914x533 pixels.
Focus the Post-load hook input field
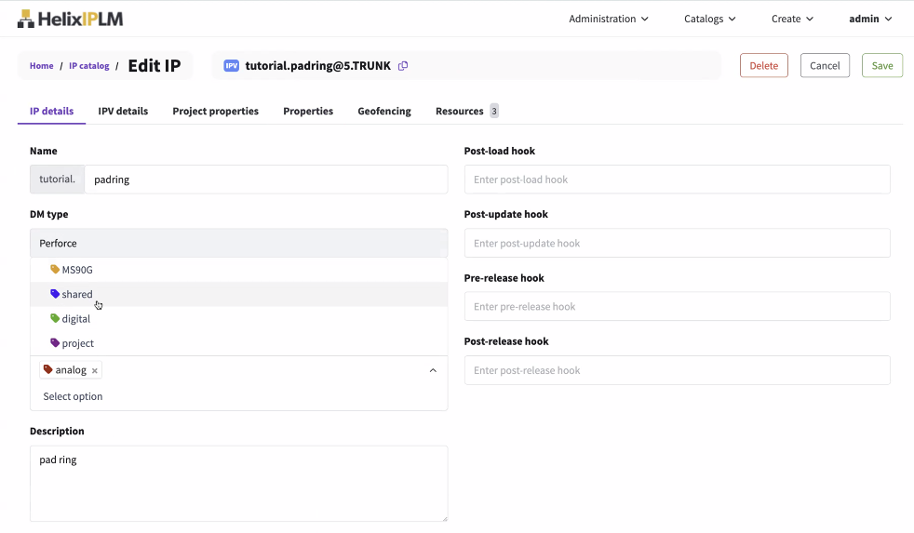[x=677, y=180]
